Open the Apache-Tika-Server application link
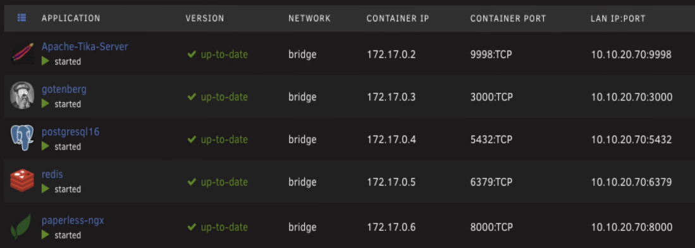 pyautogui.click(x=85, y=47)
